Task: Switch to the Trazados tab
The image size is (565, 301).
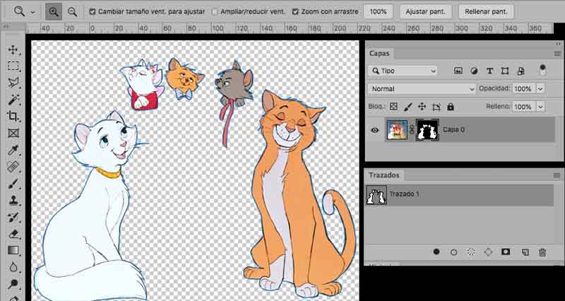Action: click(384, 175)
